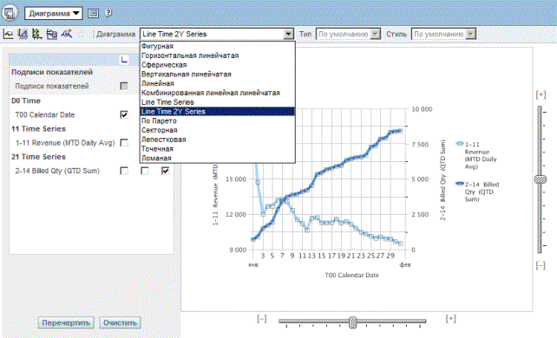Screen dimensions: 557x338
Task: Click 2-14 Billed Qty (QTD Sum) row label
Action: [57, 171]
